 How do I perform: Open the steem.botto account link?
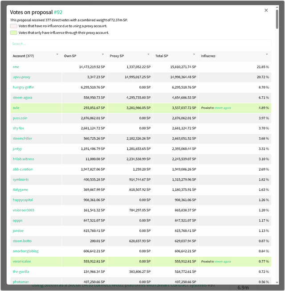(x=22, y=241)
